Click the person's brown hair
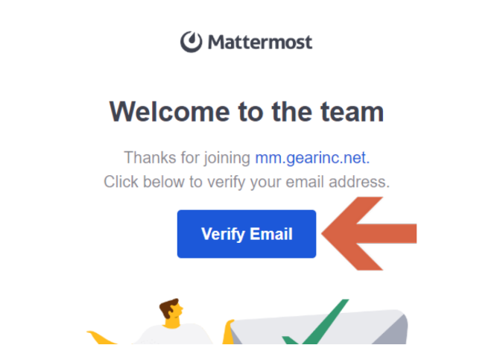This screenshot has width=500, height=348. point(169,307)
